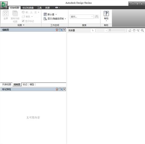Click the 帮助 button label under question mark
The width and height of the screenshot is (145, 144).
click(106, 18)
